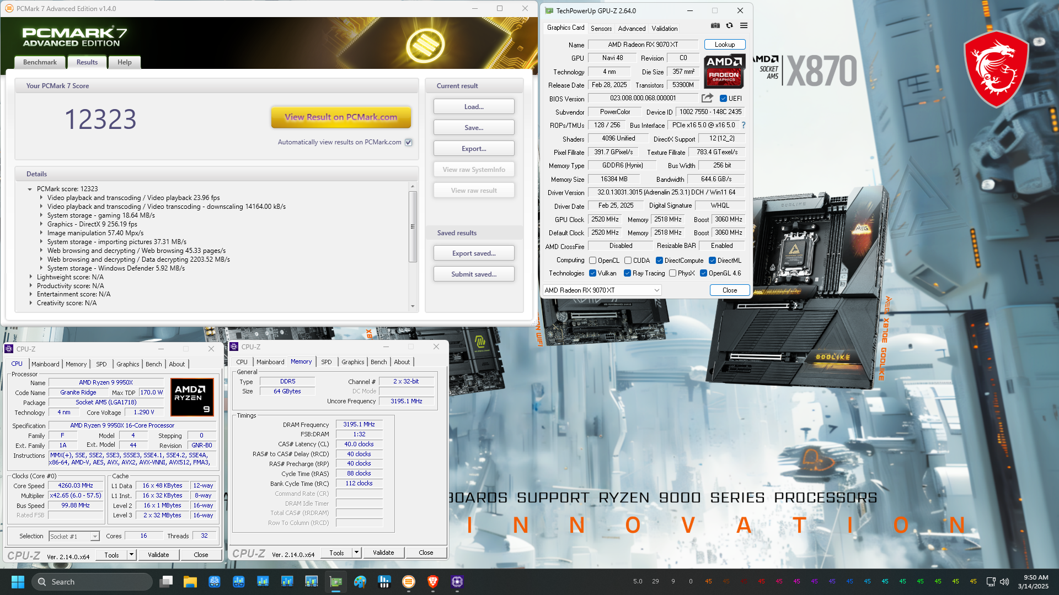Open the Mainboard tab in the left CPU-Z window
1059x595 pixels.
click(45, 364)
